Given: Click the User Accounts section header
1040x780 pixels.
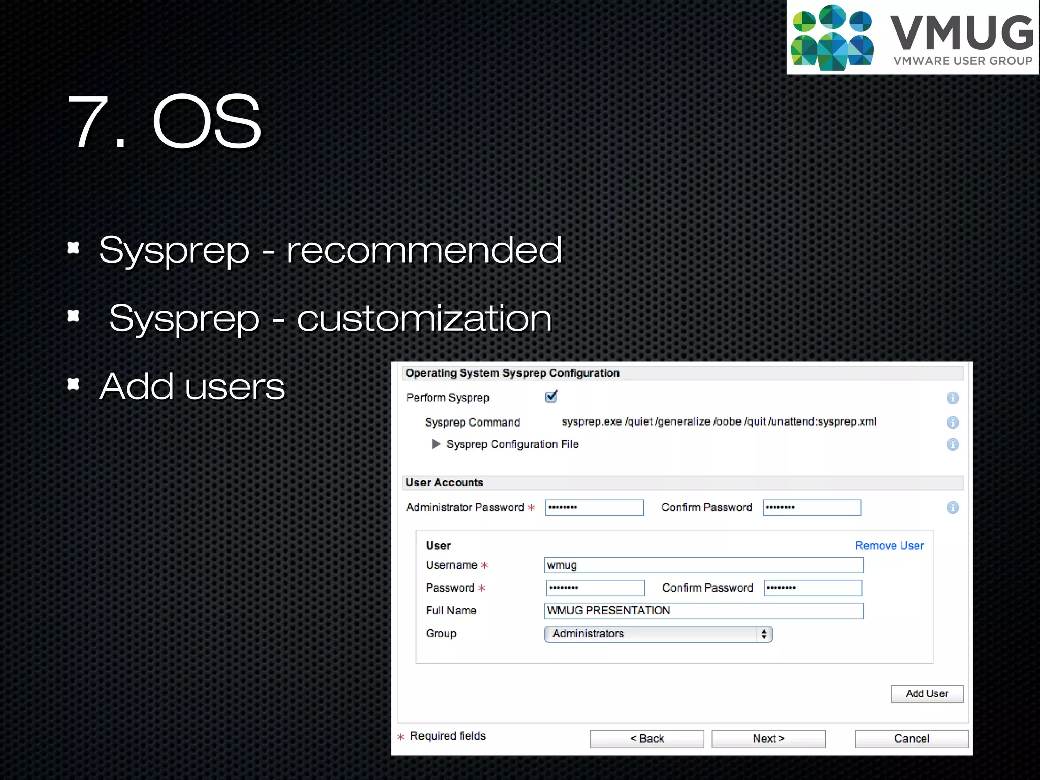Looking at the screenshot, I should [x=682, y=483].
